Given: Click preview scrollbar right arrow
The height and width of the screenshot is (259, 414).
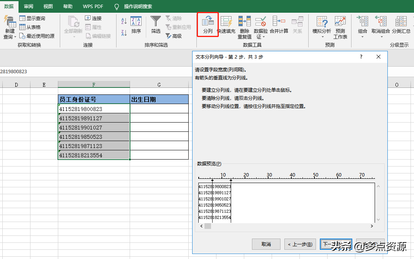Looking at the screenshot, I should 372,226.
